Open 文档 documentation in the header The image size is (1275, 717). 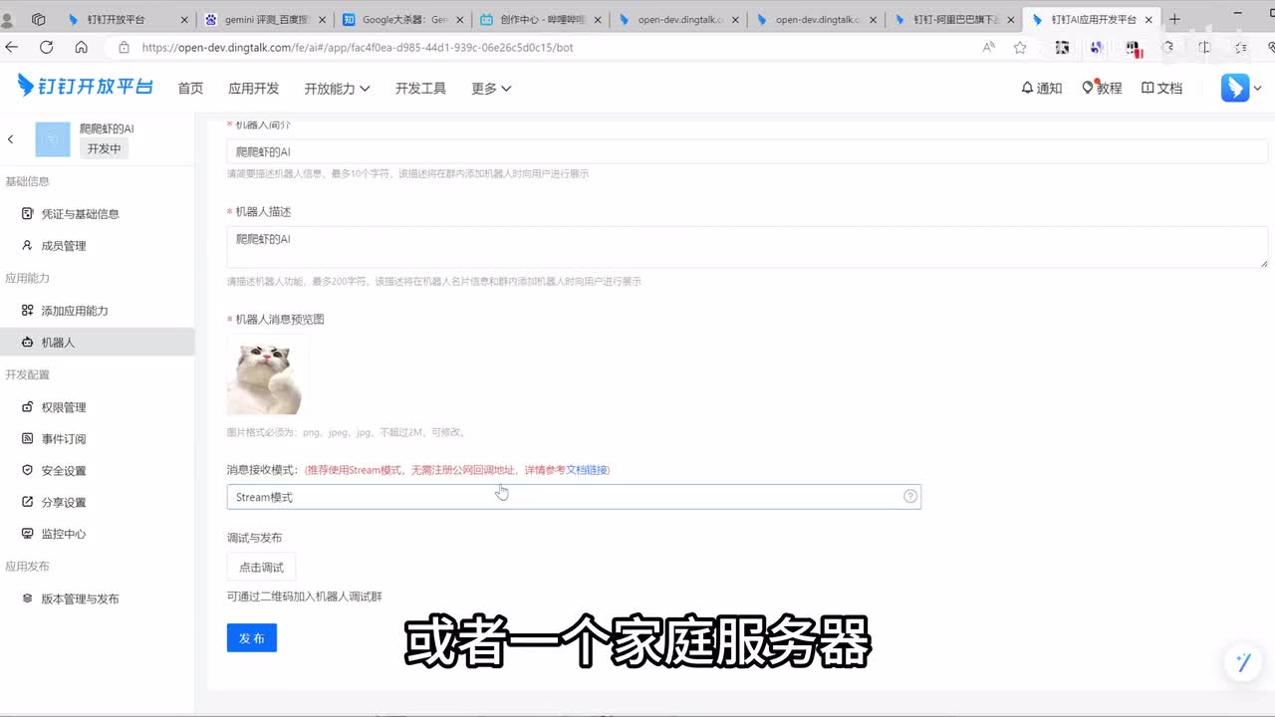pos(1161,88)
